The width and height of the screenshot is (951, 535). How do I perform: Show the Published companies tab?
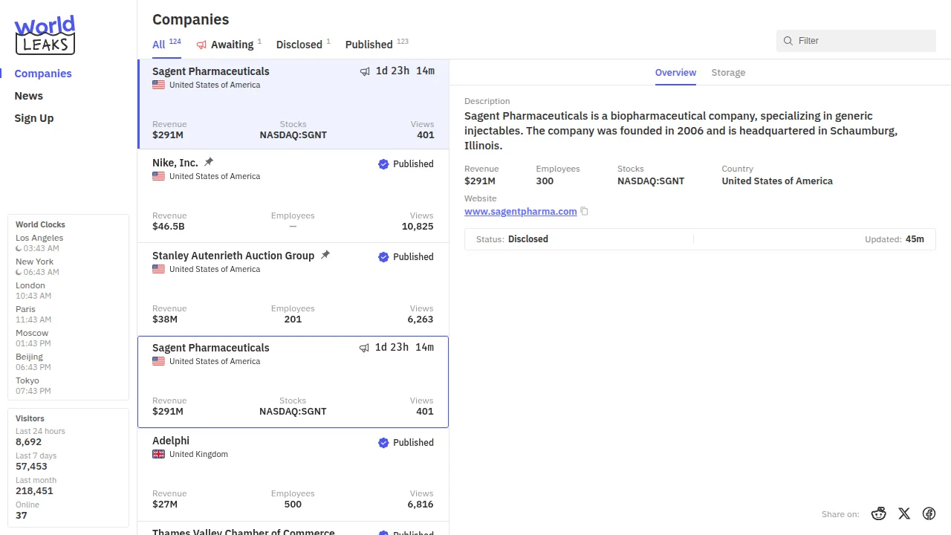pos(369,45)
